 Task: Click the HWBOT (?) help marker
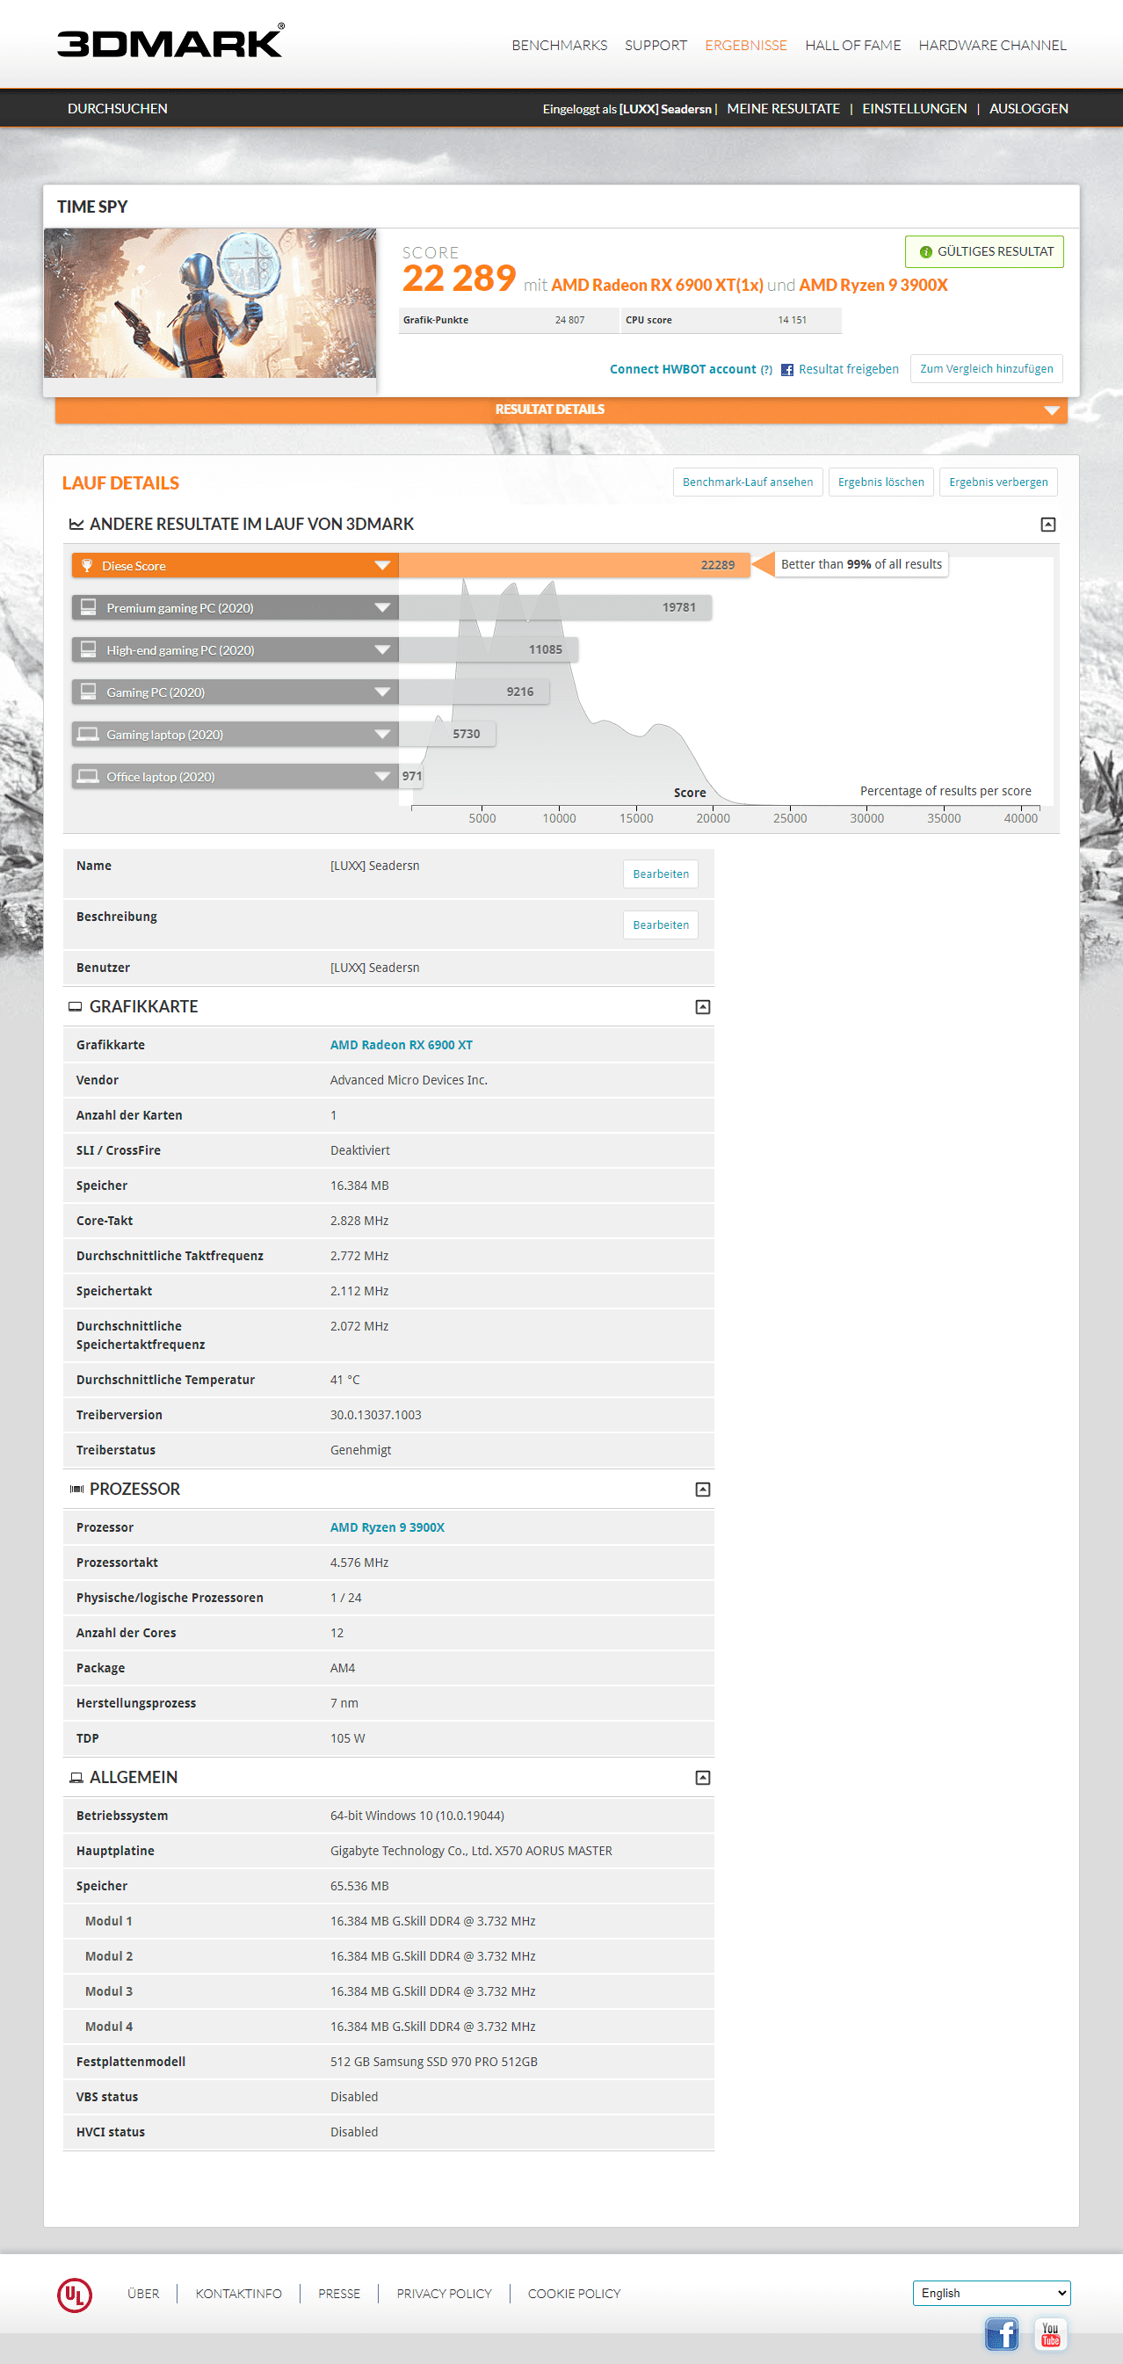(766, 370)
